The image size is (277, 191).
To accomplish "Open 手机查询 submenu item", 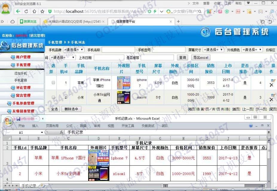I will coord(21,80).
